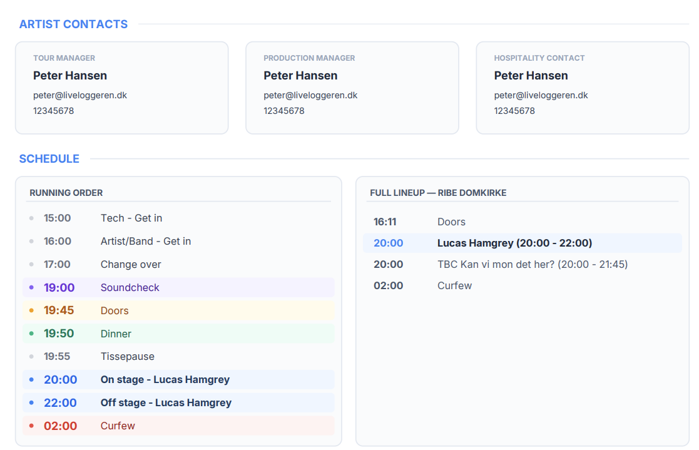Click the Tour Manager email address
This screenshot has height=450, width=699.
80,96
